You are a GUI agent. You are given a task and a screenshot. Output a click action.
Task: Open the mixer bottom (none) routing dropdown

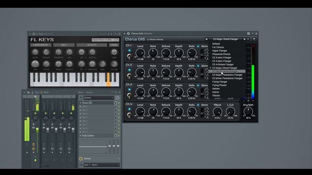click(101, 158)
